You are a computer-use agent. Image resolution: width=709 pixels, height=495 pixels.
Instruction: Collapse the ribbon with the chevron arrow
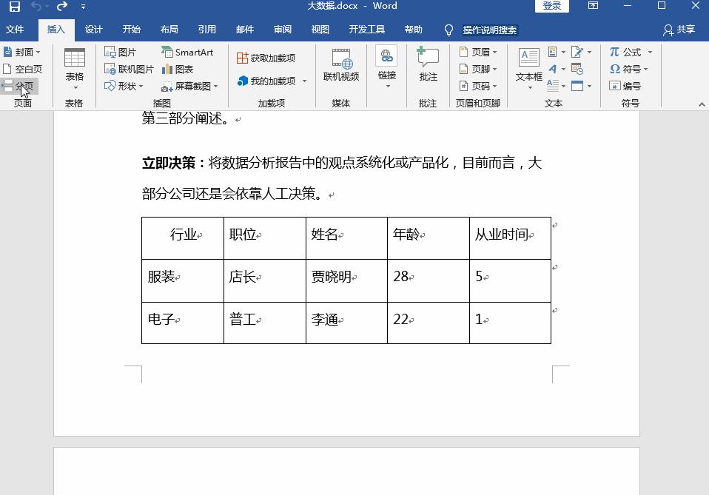tap(702, 104)
